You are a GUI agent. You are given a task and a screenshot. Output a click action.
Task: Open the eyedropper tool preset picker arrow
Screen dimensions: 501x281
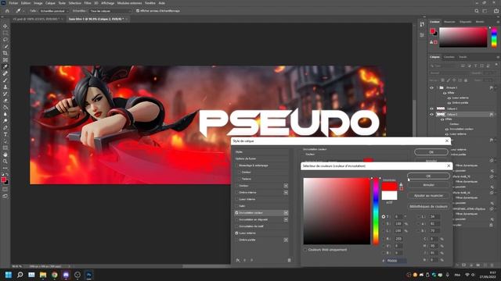[23, 11]
